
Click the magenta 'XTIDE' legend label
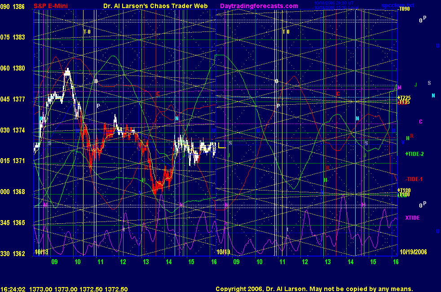(x=412, y=218)
